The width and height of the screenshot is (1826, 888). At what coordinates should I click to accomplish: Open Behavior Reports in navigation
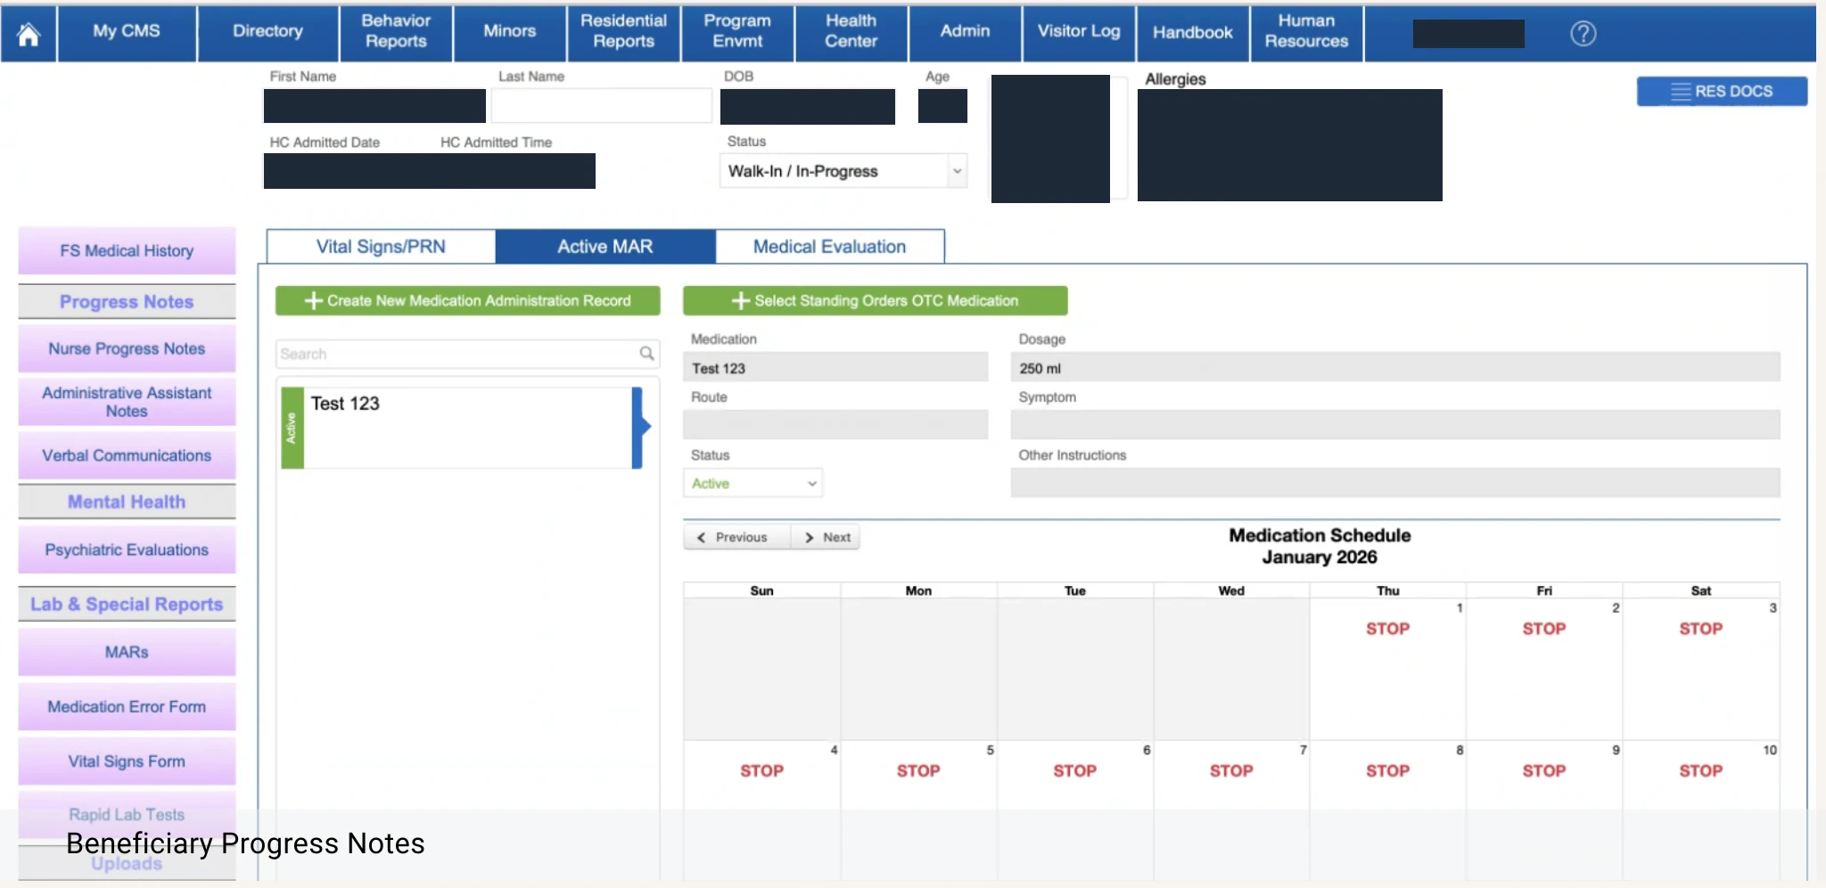[x=396, y=34]
